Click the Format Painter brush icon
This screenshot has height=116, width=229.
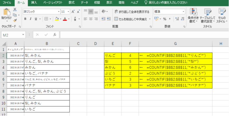coord(15,20)
